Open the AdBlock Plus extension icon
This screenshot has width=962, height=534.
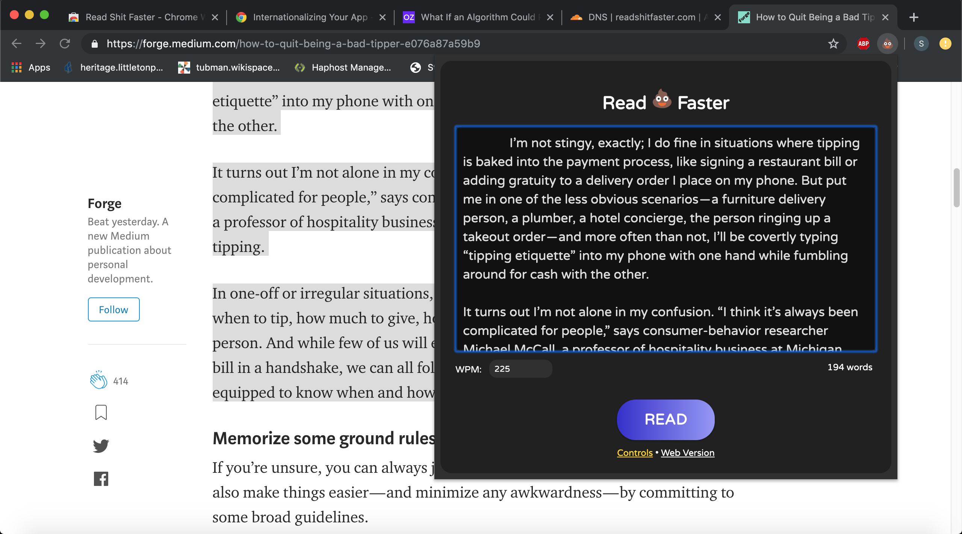click(862, 43)
